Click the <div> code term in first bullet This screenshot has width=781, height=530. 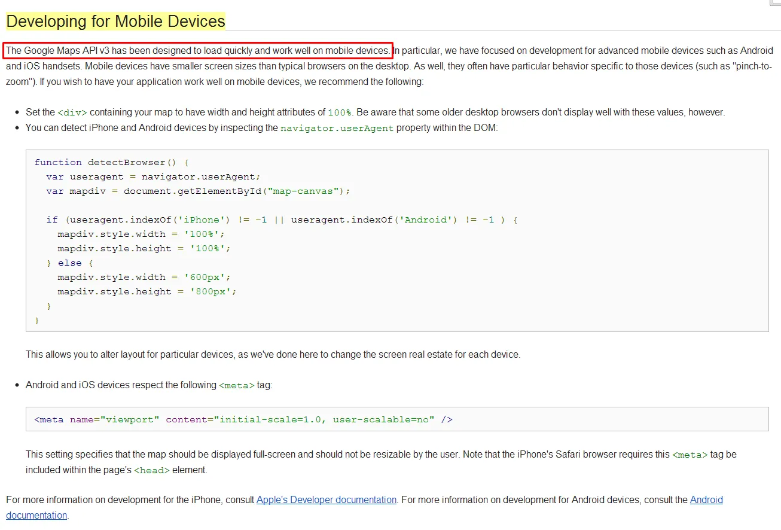tap(72, 112)
